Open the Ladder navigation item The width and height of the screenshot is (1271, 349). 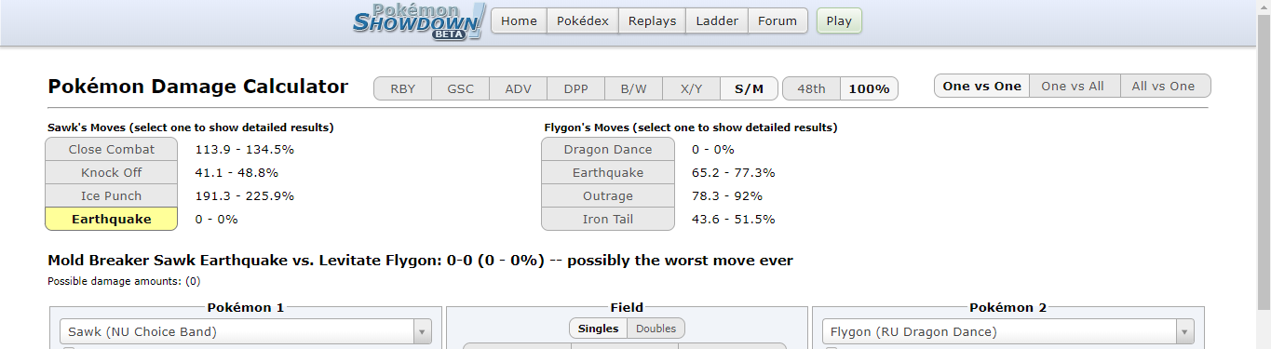[x=717, y=21]
